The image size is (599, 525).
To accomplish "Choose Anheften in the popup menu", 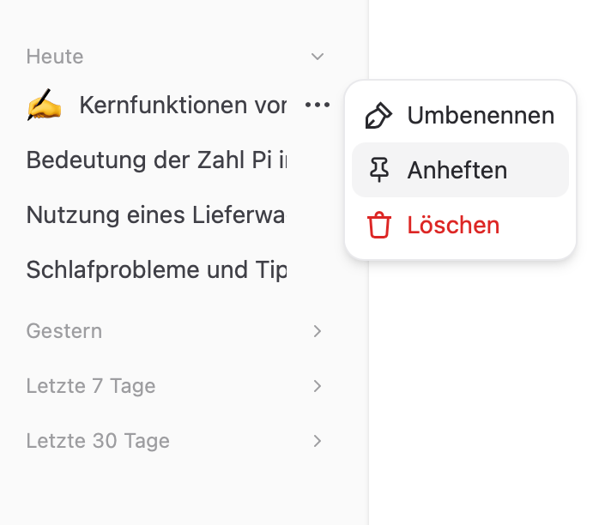I will point(460,170).
